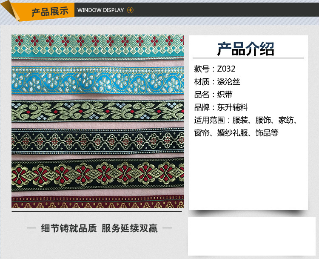Select the 品牌:东升辅料 line
Image resolution: width=319 pixels, height=259 pixels.
click(x=221, y=107)
